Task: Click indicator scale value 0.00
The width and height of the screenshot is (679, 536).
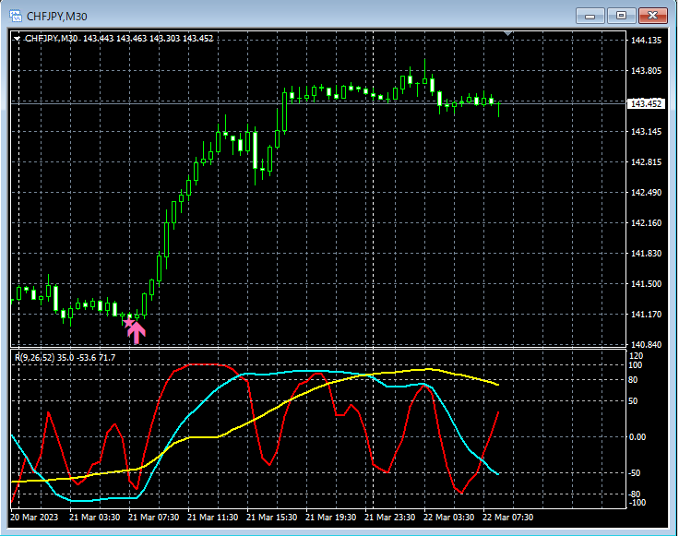Action: click(x=637, y=437)
